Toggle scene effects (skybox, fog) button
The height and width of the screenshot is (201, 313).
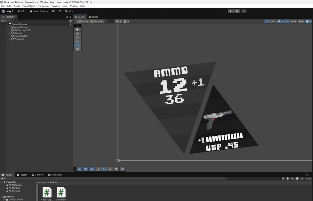pyautogui.click(x=279, y=22)
